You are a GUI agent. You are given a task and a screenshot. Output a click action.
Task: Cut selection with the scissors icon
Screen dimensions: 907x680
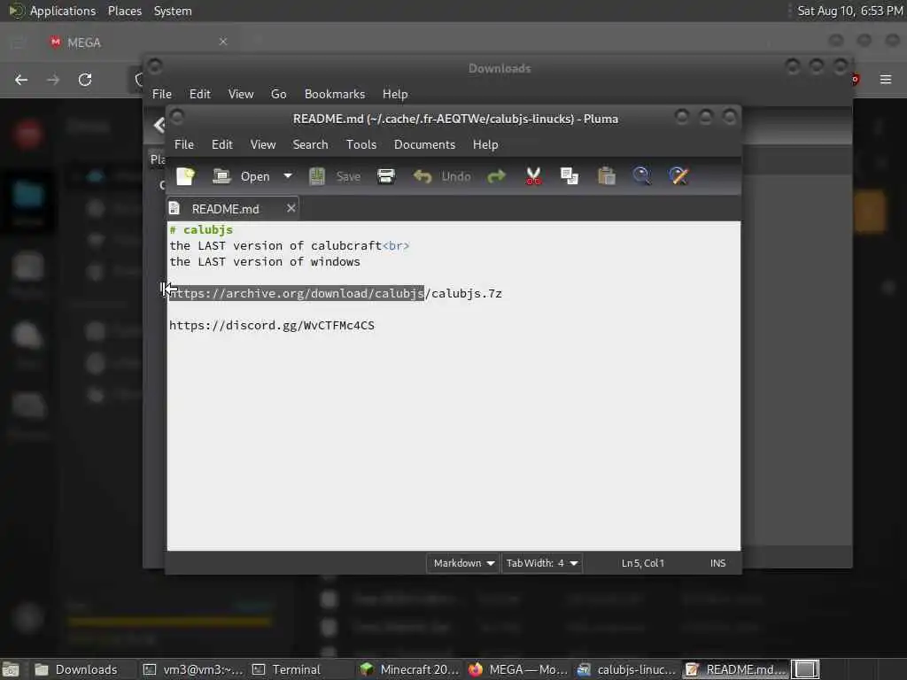click(x=533, y=176)
